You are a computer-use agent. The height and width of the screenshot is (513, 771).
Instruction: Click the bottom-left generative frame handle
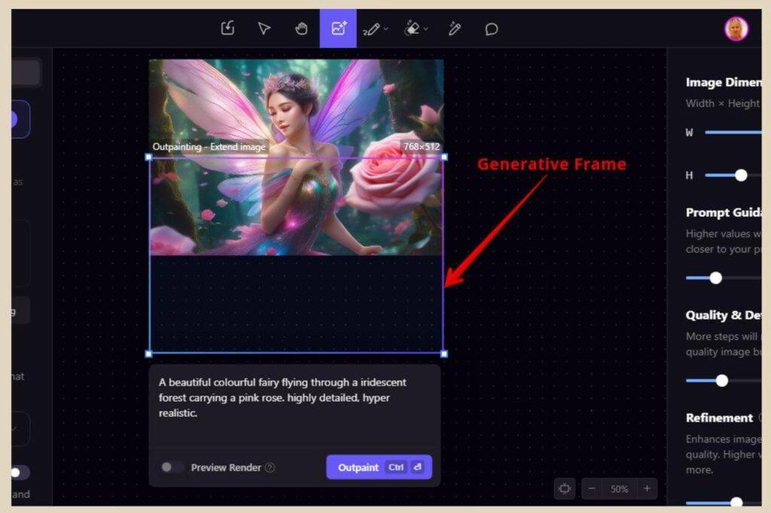(x=149, y=354)
